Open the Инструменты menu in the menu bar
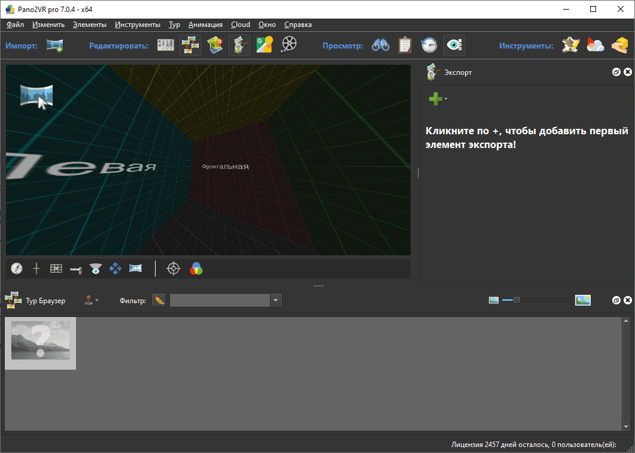The image size is (635, 453). [138, 25]
